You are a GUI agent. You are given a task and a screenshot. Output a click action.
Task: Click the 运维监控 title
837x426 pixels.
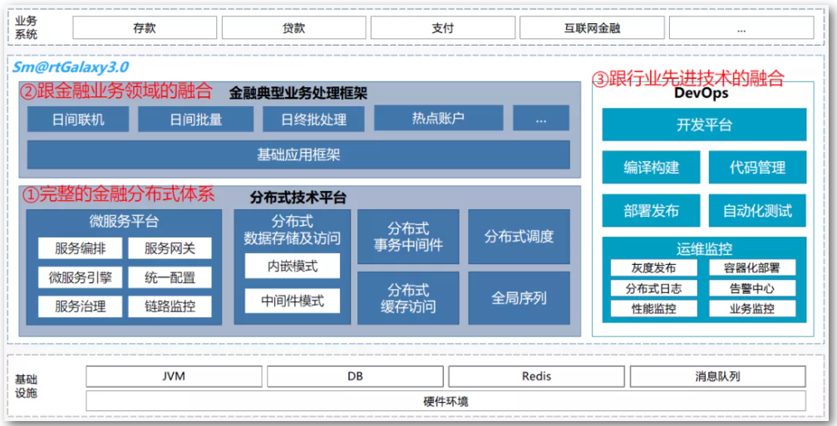704,249
